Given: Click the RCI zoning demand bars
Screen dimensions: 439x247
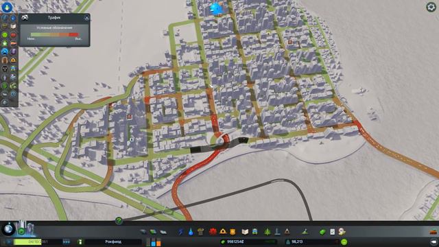Looking at the screenshot, I should 154,242.
